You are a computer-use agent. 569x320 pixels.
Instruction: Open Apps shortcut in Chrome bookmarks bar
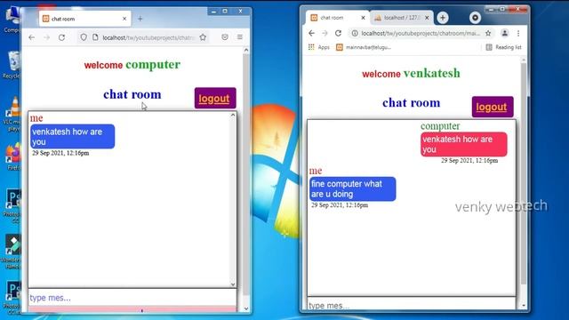[318, 47]
